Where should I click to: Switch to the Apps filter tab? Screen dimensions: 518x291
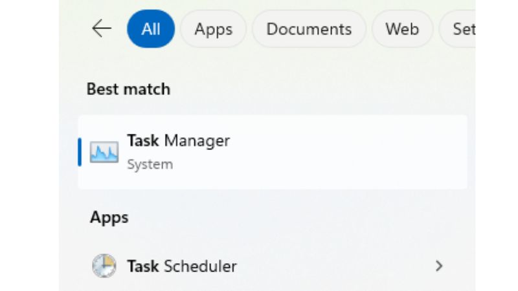pyautogui.click(x=213, y=29)
